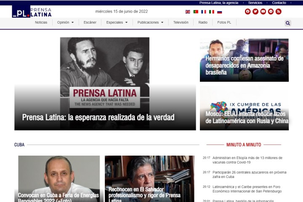Read Etiopía vacunas Covid-19 news item
This screenshot has height=202, width=303.
tap(247, 160)
